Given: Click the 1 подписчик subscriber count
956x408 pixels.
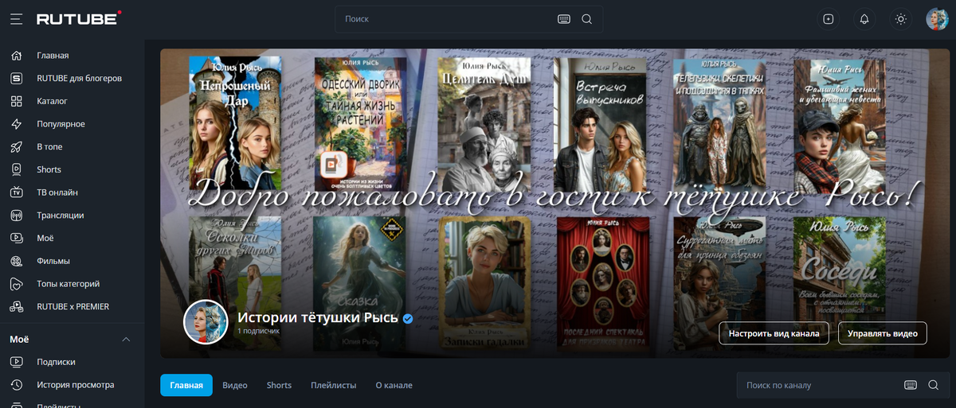Looking at the screenshot, I should tap(258, 332).
